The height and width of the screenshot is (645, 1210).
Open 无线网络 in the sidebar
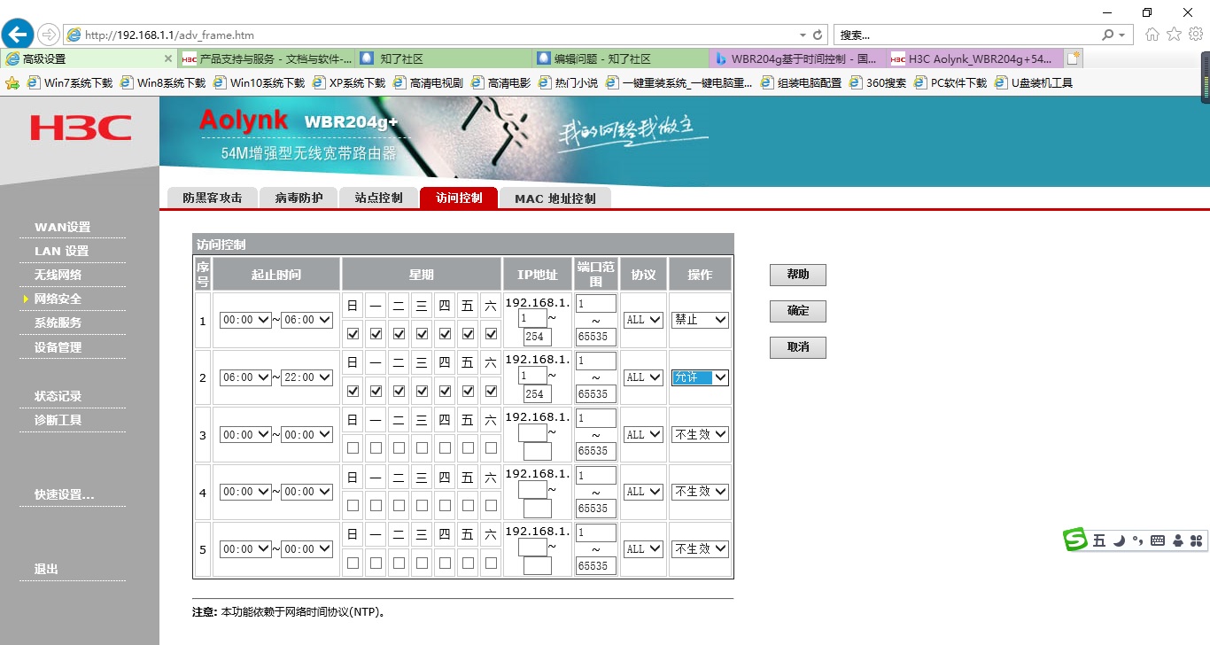click(58, 275)
